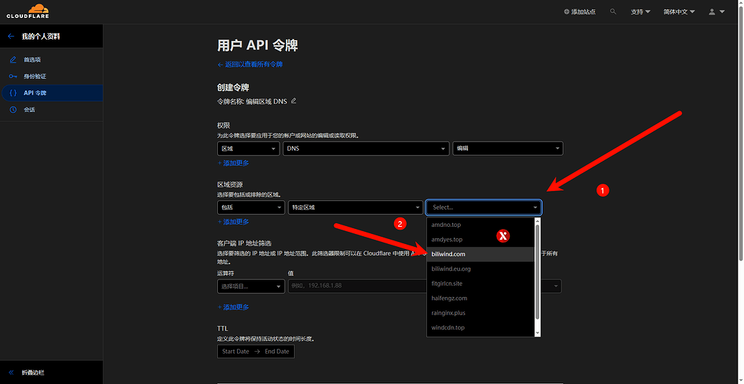The height and width of the screenshot is (384, 744).
Task: Click the IP value input field
Action: [x=357, y=286]
